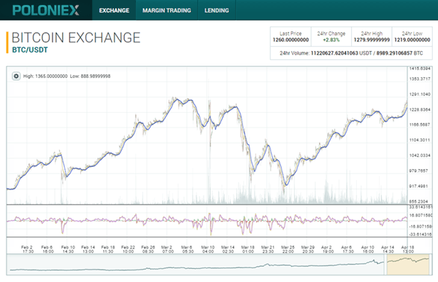This screenshot has width=438, height=282.
Task: Click the chart High/Low readout text
Action: 66,77
